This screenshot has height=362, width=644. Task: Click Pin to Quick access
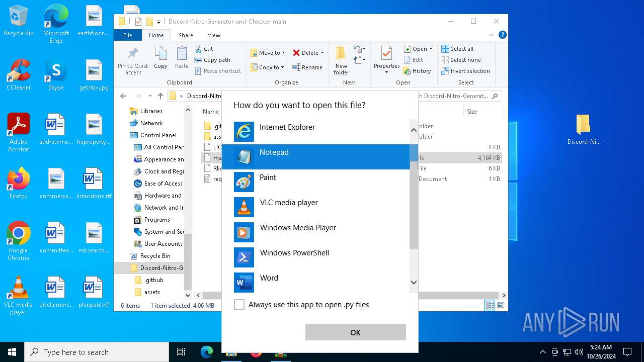[x=133, y=61]
